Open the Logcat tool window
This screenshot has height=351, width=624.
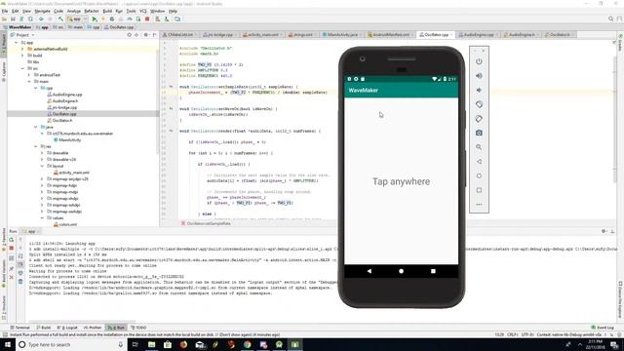tap(67, 328)
